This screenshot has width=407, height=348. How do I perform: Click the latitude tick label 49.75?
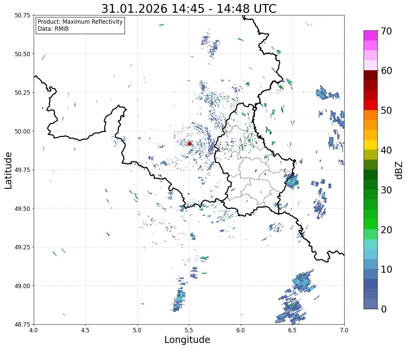[x=22, y=170]
